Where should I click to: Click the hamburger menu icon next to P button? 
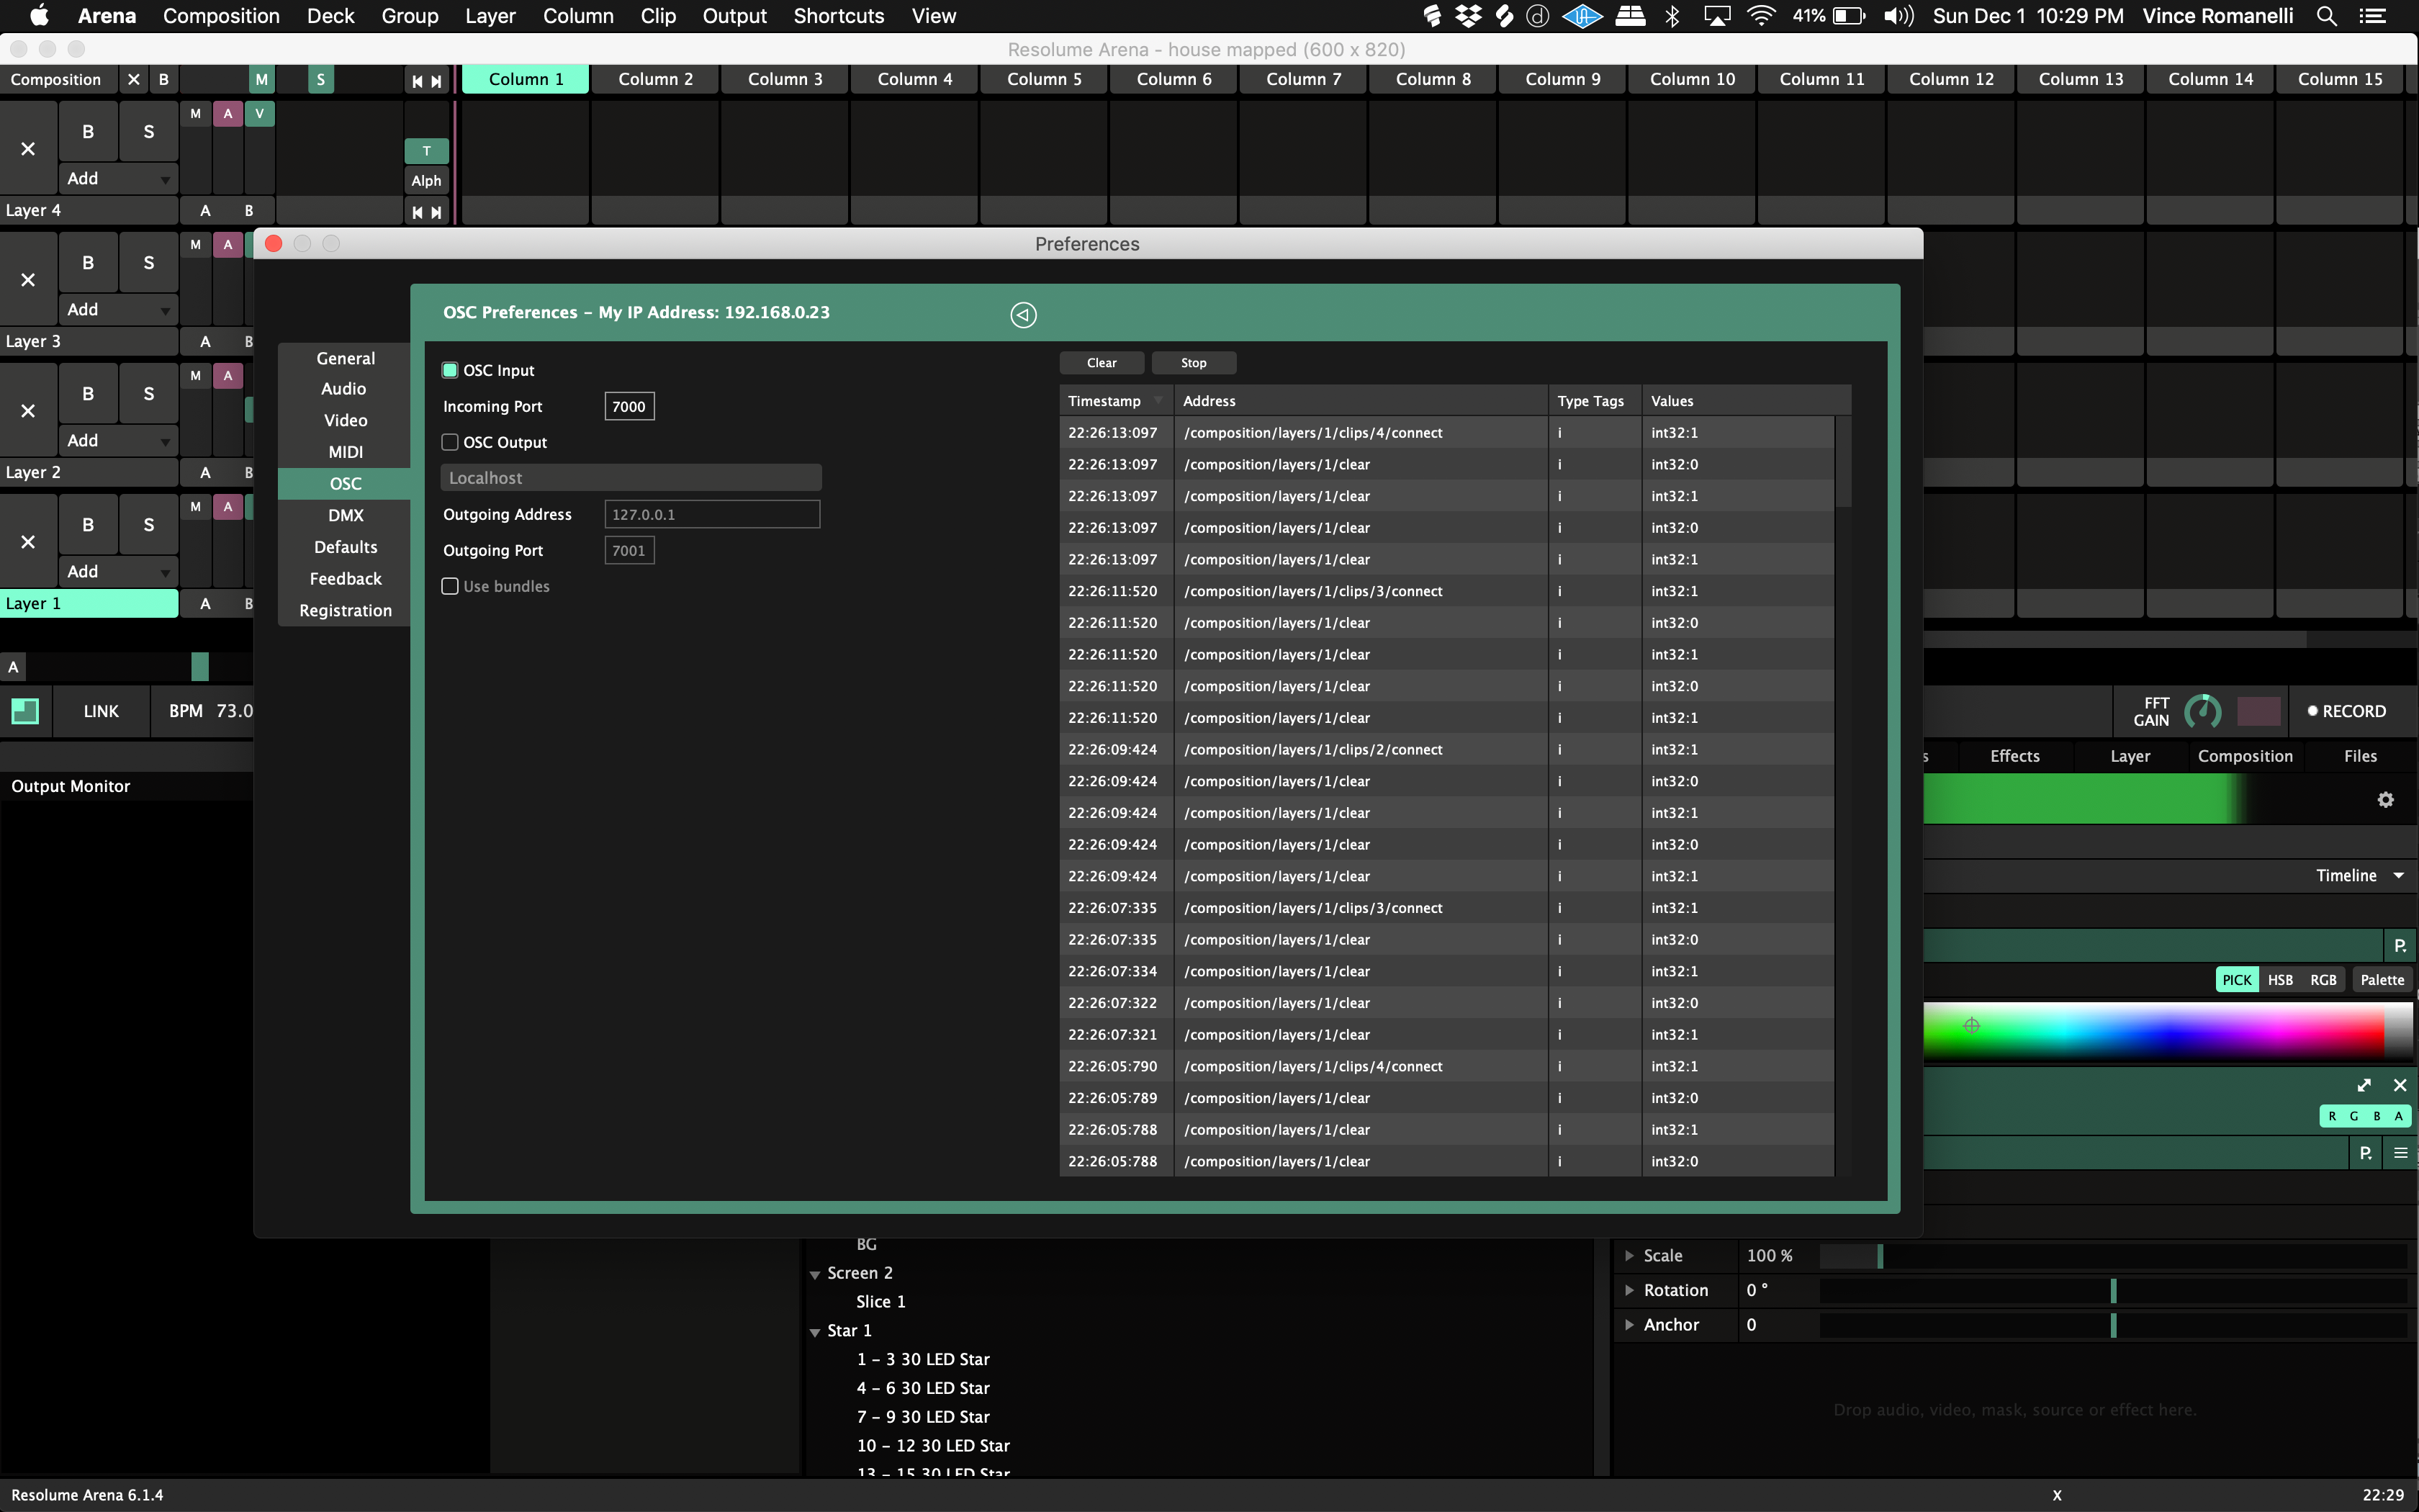(2400, 1153)
